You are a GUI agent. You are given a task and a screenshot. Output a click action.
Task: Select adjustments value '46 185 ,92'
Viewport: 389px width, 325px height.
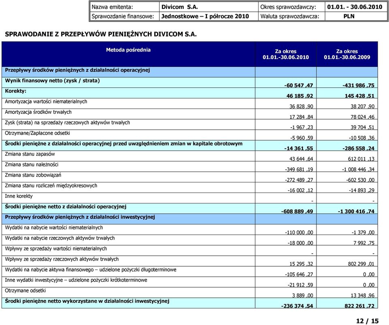(300, 96)
